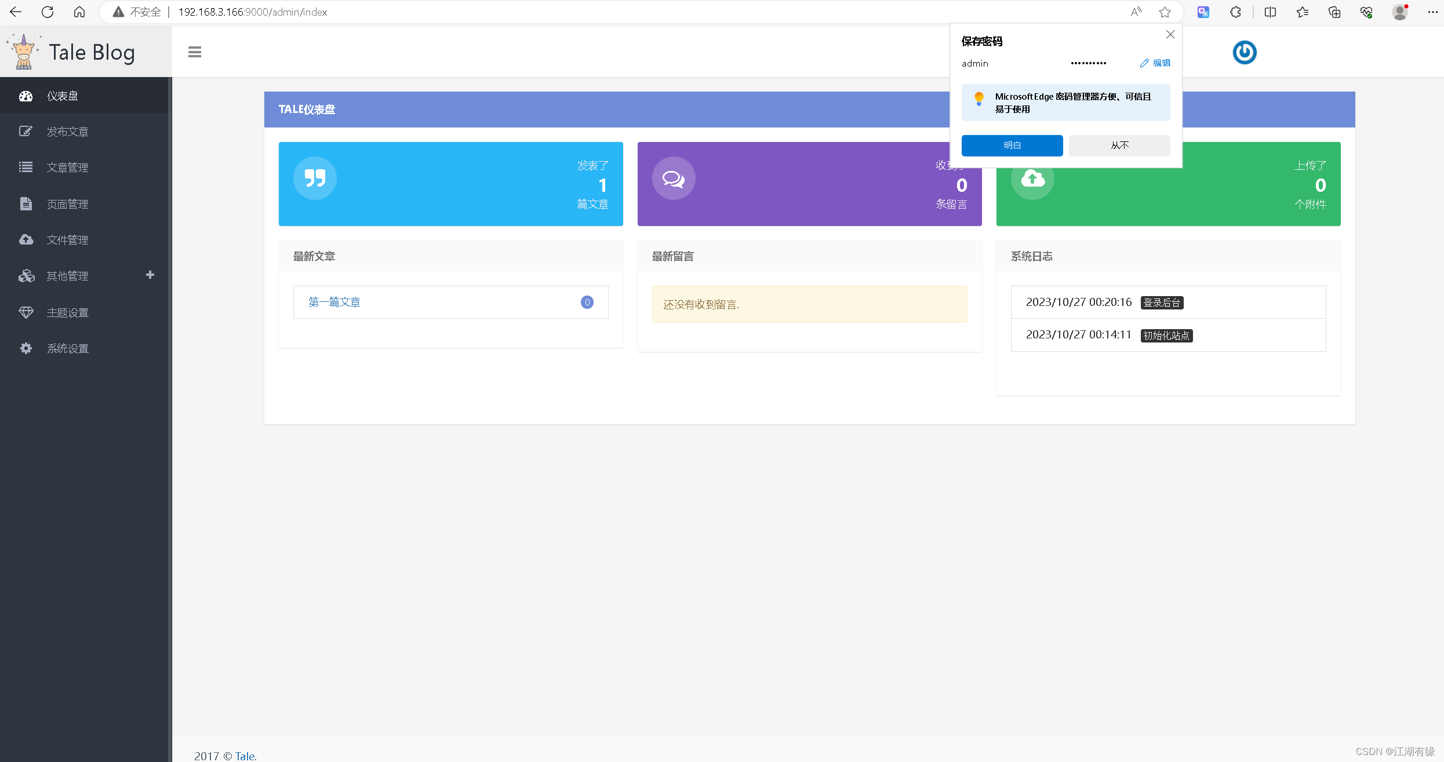Screen dimensions: 1444x762
Task: Click the lightbulb tip icon in popup
Action: coord(979,99)
